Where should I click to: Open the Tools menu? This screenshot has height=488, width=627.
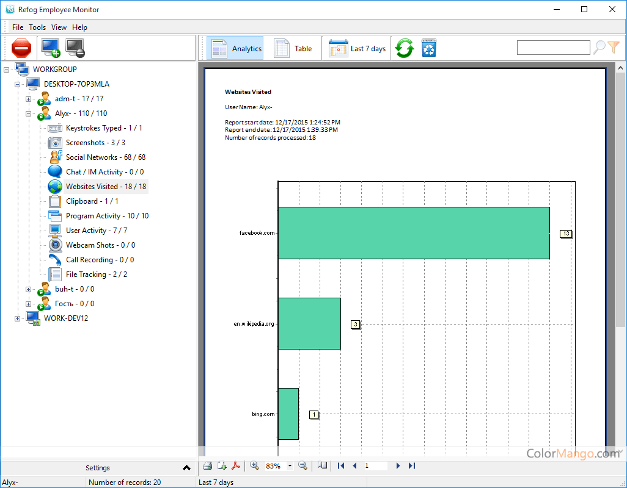[37, 27]
